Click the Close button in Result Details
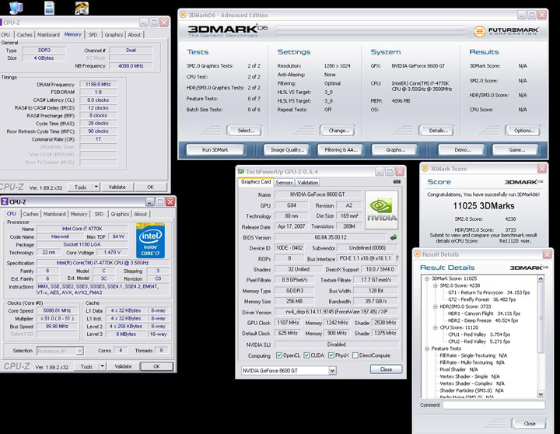560x434 pixels. point(530,424)
